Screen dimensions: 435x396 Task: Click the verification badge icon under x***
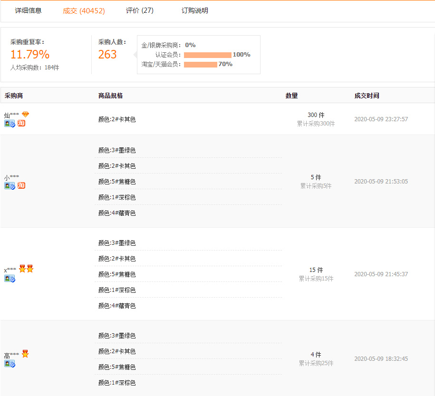coord(10,279)
